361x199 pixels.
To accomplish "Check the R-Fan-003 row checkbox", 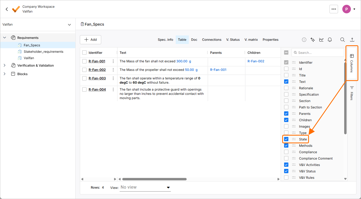I will tap(84, 78).
